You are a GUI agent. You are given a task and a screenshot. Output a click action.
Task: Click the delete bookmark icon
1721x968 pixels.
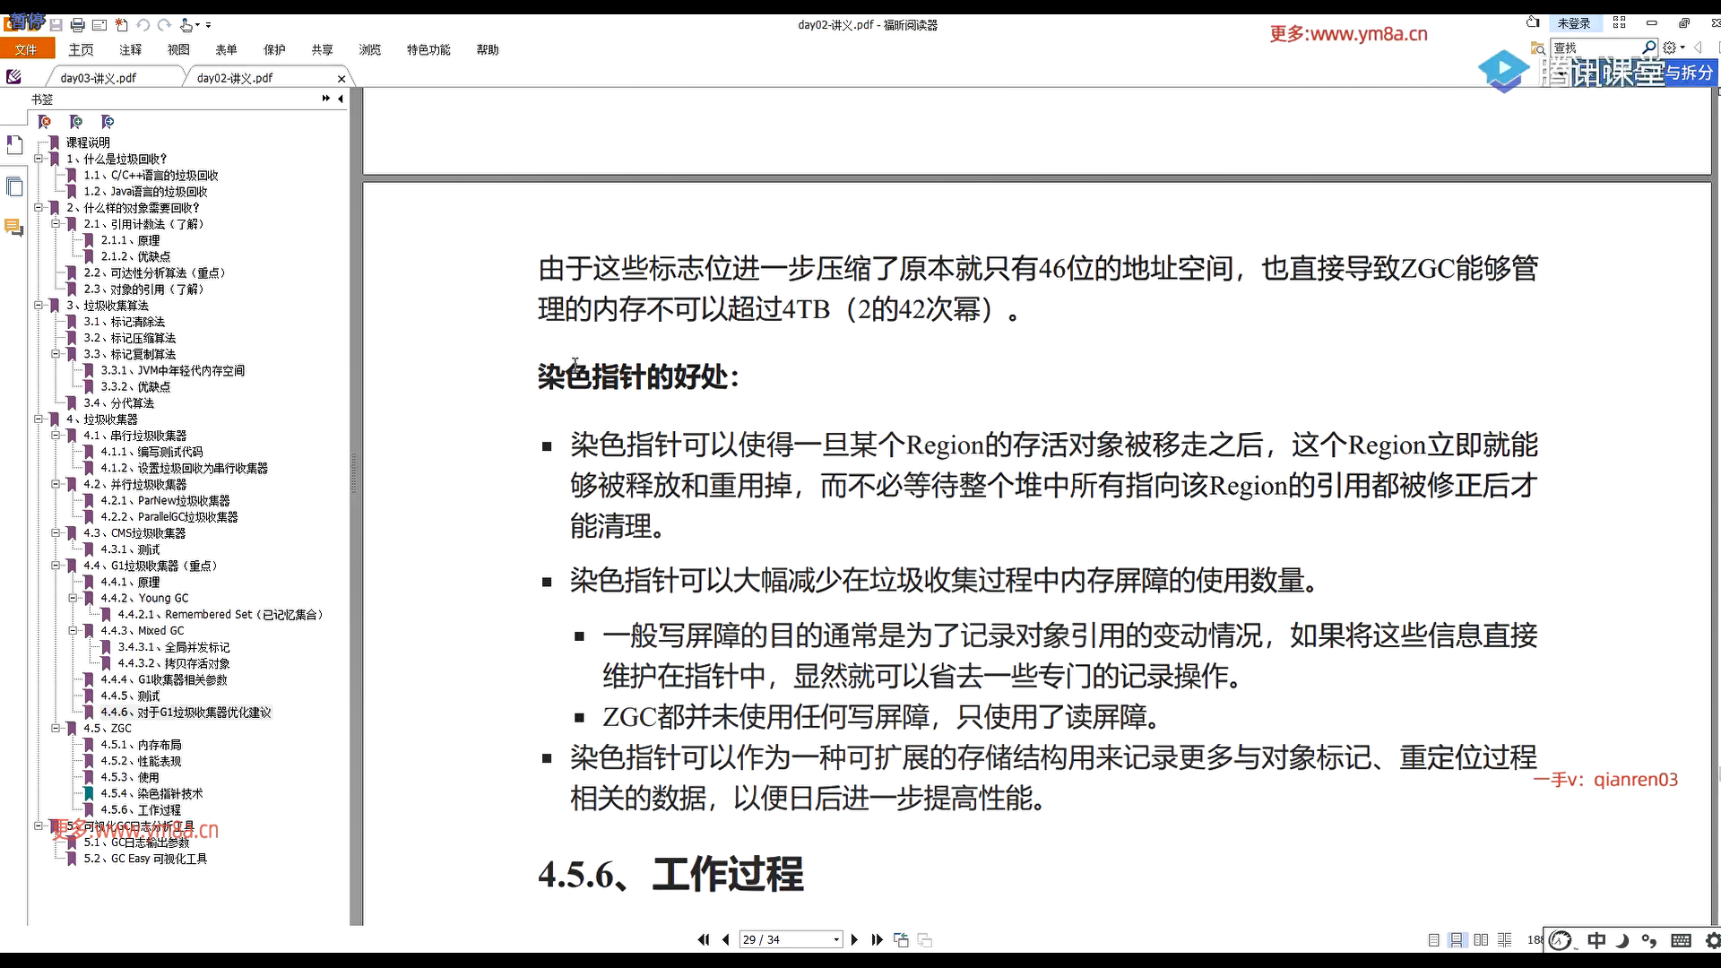point(44,122)
